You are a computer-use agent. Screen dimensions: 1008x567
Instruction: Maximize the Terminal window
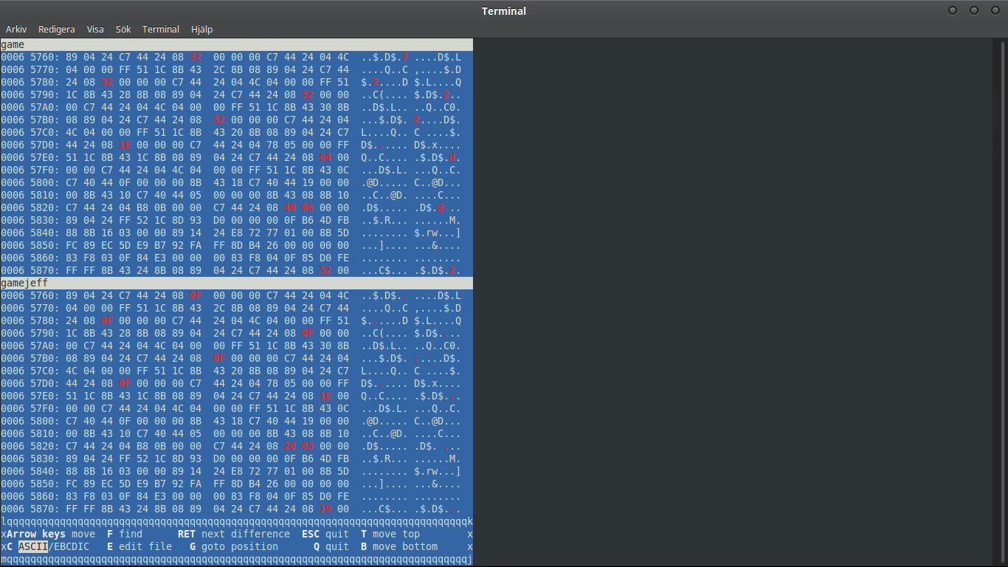pos(974,10)
